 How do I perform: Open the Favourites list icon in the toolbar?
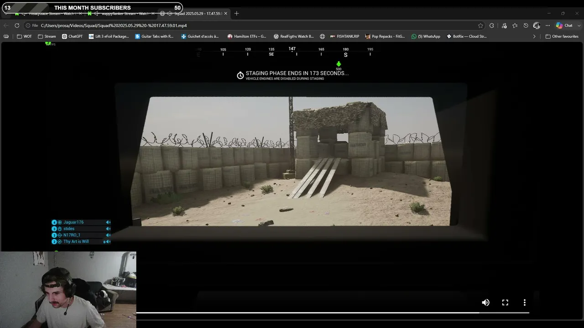click(515, 26)
